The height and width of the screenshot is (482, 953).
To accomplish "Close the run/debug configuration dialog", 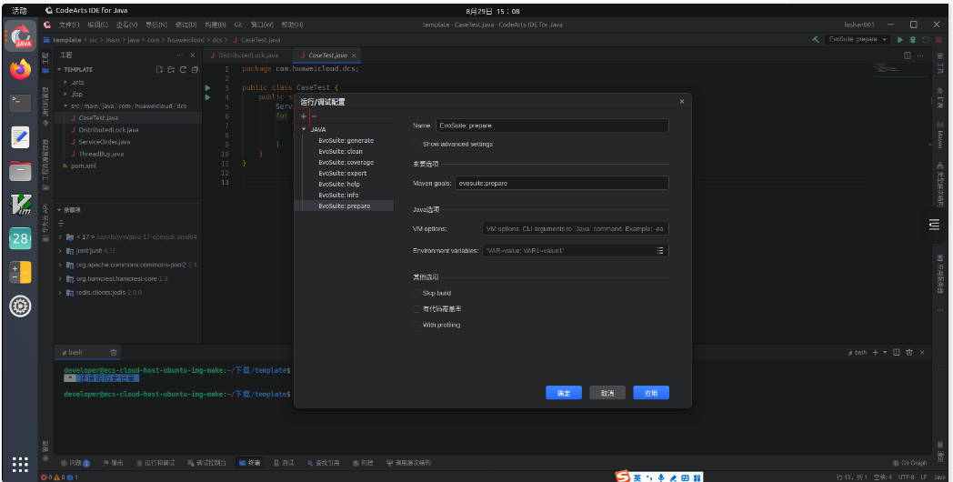I will tap(681, 102).
